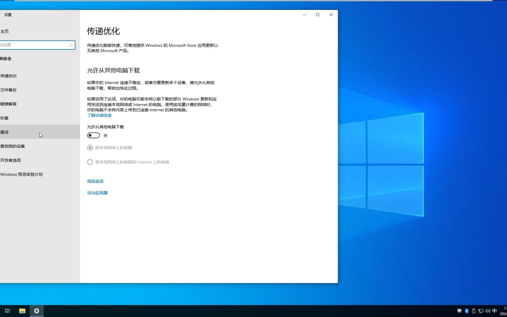
Task: Open Task View from the taskbar
Action: tap(7, 311)
